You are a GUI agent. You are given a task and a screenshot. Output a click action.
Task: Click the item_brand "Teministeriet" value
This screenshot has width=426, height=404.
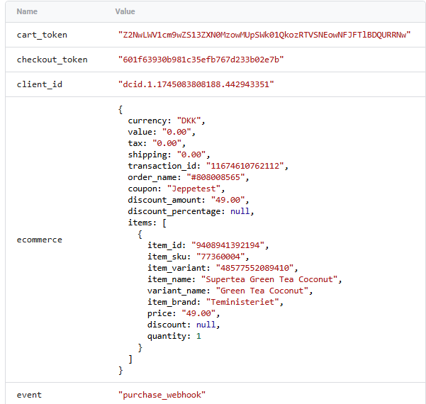point(242,302)
